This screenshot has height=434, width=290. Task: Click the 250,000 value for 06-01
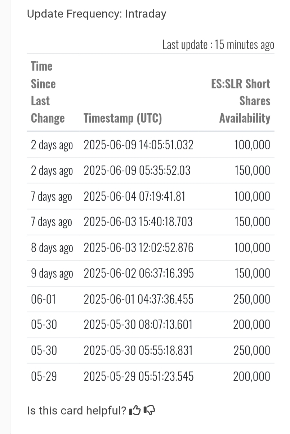tap(252, 299)
